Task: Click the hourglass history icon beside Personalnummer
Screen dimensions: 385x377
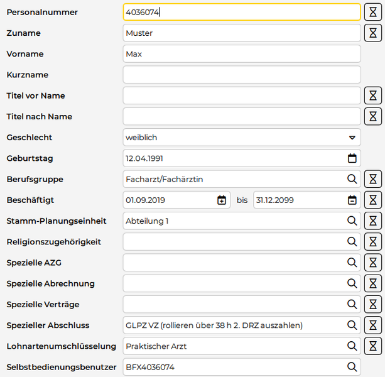Action: point(373,12)
